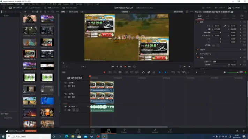Click the mute speaker icon
Viewport: 248px width, 139px height.
tap(225, 72)
